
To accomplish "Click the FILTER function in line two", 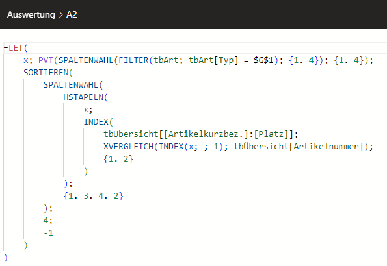I will (x=133, y=60).
